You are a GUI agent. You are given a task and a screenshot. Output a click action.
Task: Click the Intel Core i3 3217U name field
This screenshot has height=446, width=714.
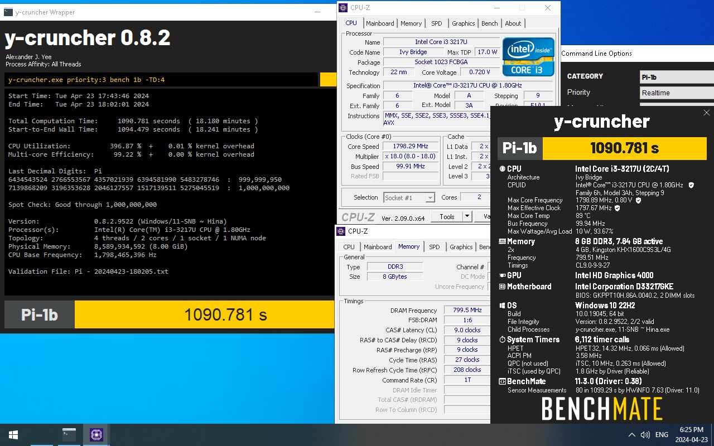coord(441,42)
